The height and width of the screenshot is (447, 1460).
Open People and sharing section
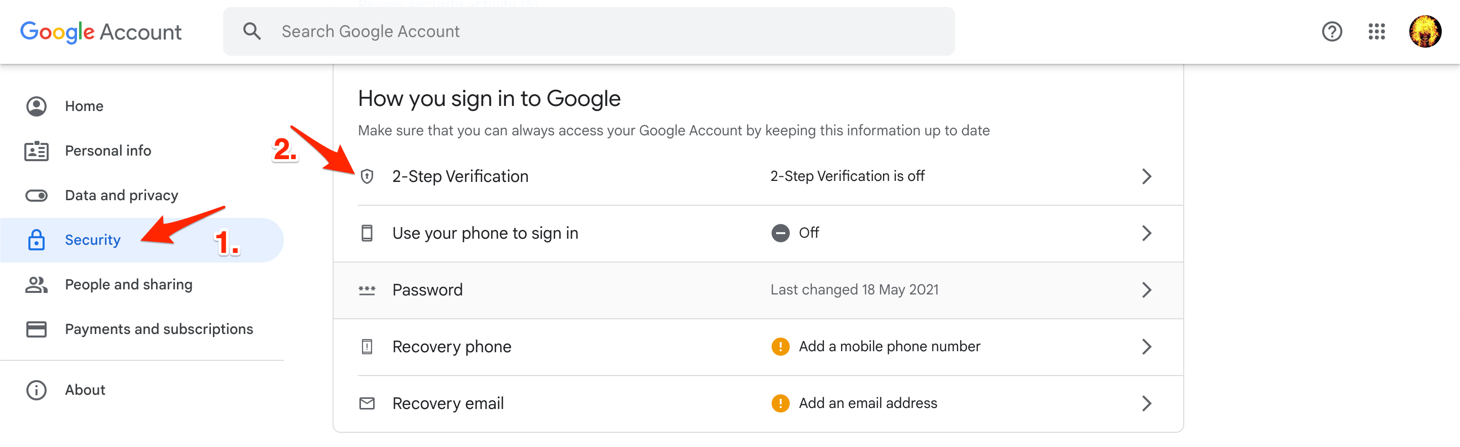[142, 284]
